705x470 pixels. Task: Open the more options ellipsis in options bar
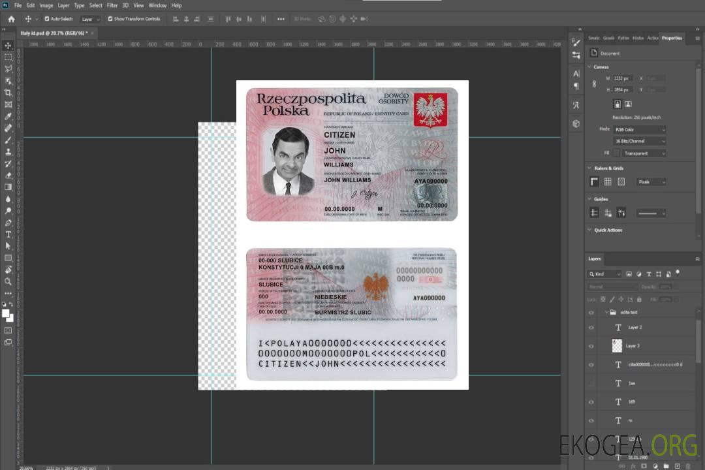click(281, 19)
